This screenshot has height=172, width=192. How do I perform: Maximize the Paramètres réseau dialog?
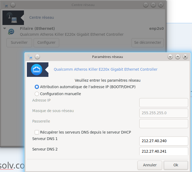coord(177,57)
